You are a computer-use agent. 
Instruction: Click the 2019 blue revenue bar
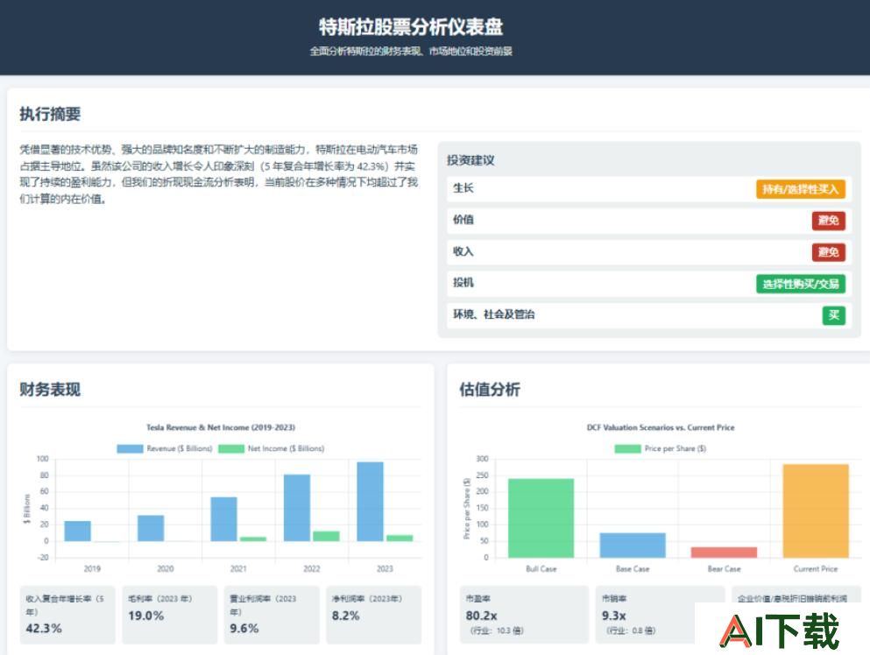[78, 531]
